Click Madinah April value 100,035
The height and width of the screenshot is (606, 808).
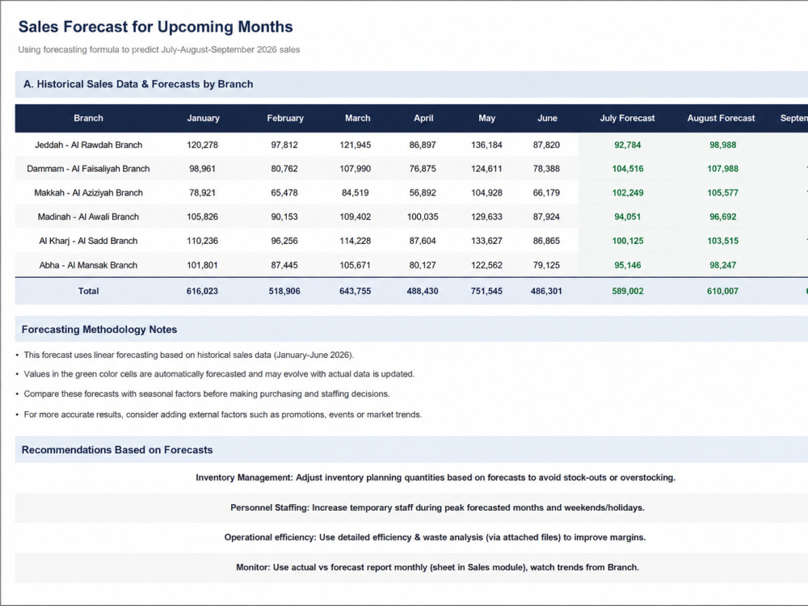423,217
